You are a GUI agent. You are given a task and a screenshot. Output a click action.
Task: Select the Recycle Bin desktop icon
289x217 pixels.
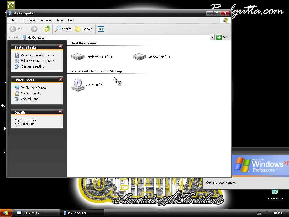275,194
